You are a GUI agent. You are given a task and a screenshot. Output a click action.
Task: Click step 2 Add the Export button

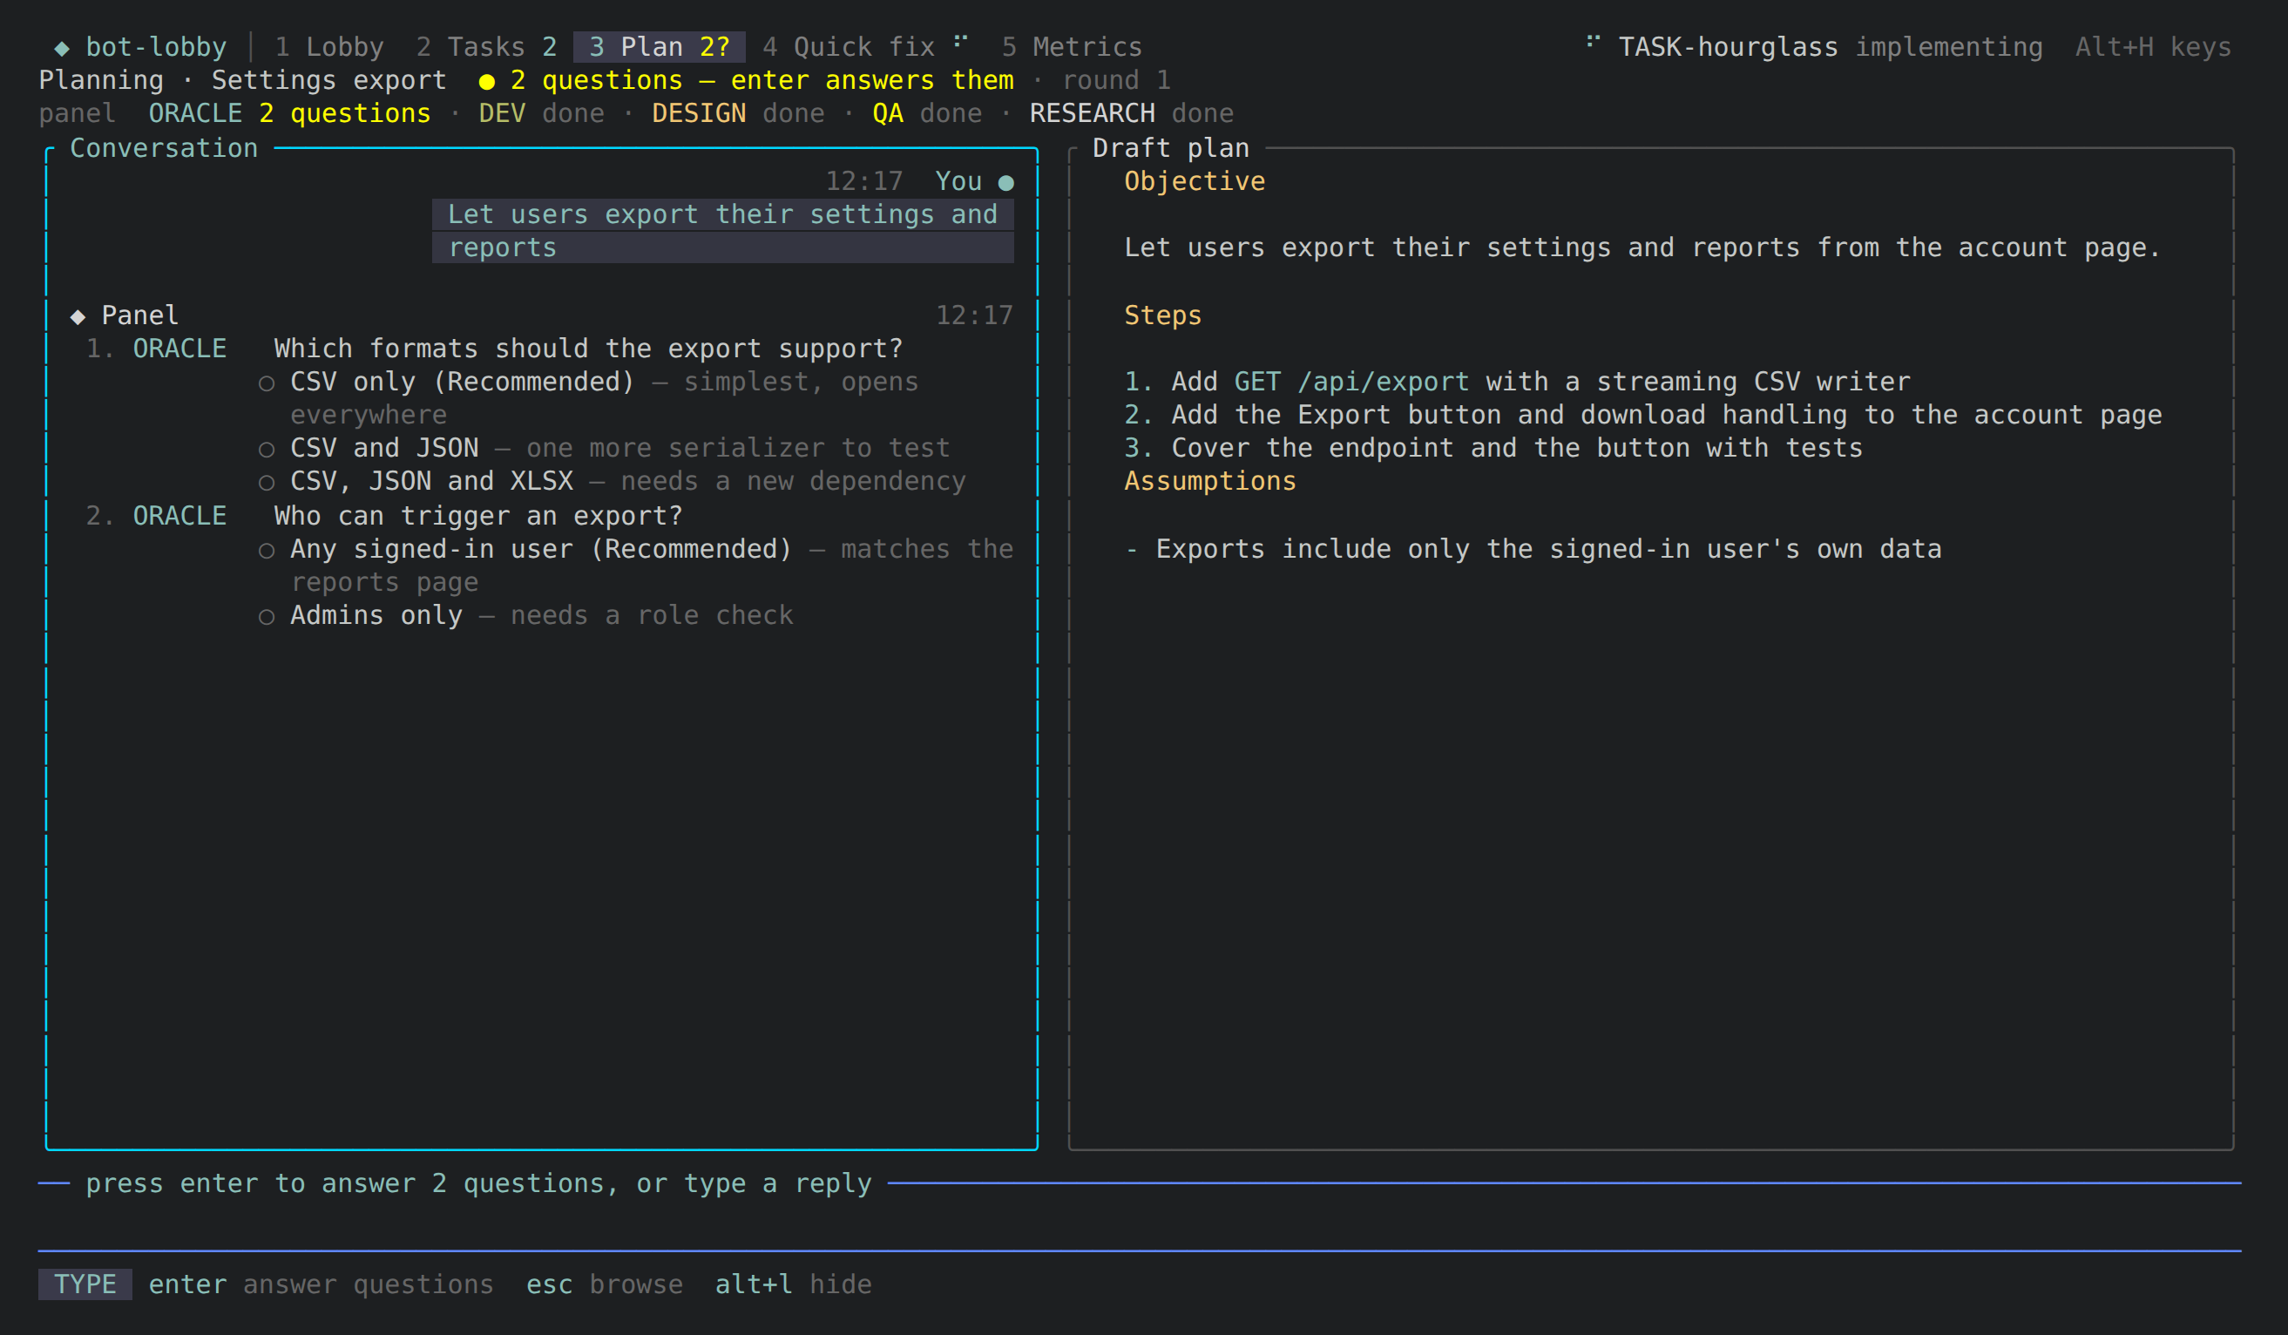(1643, 414)
